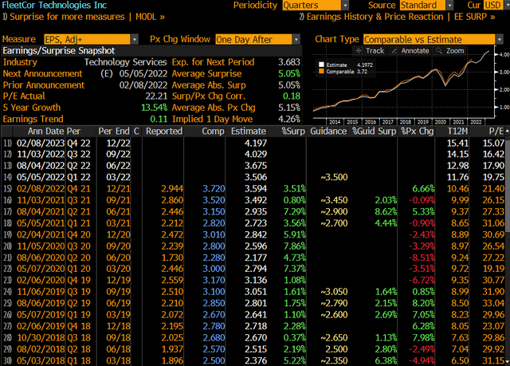Click the Reported column header
The image size is (510, 366).
point(164,132)
